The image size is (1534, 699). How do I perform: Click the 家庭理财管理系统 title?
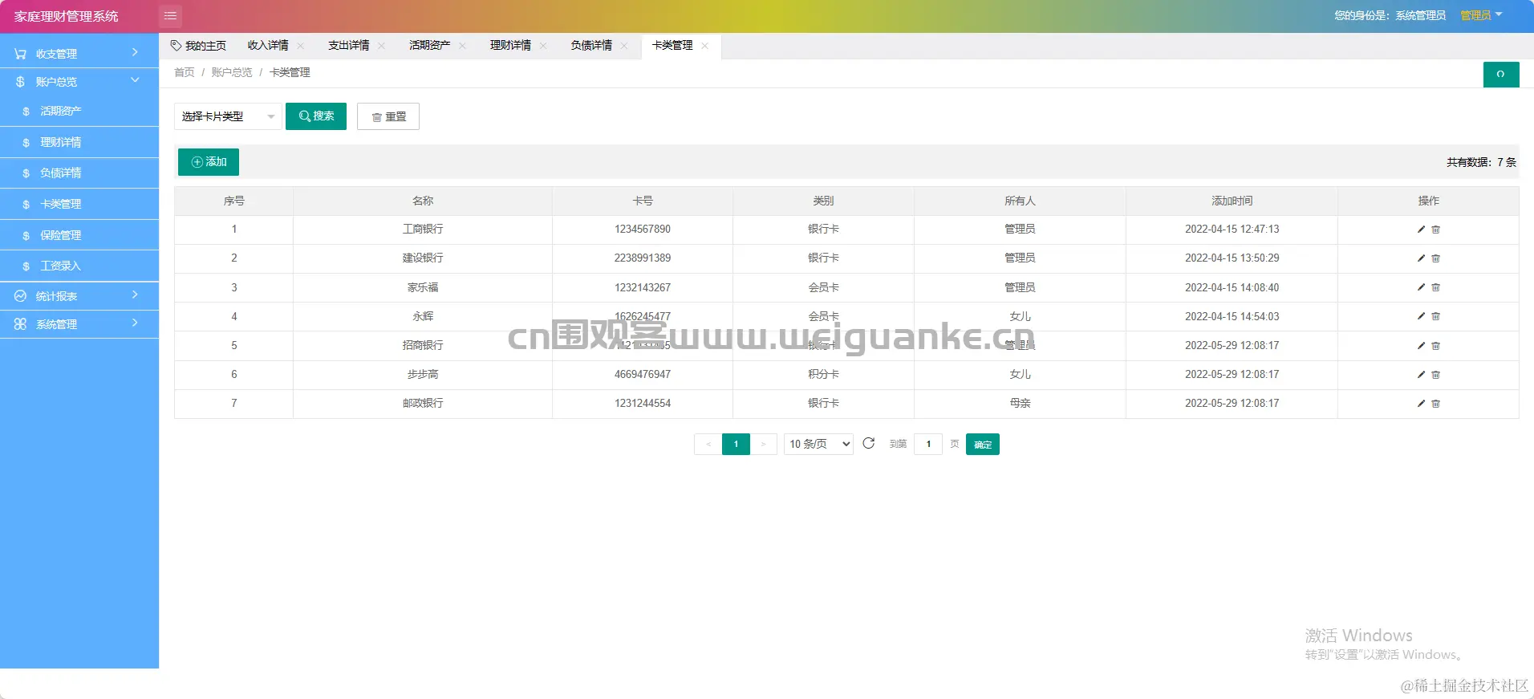(66, 16)
